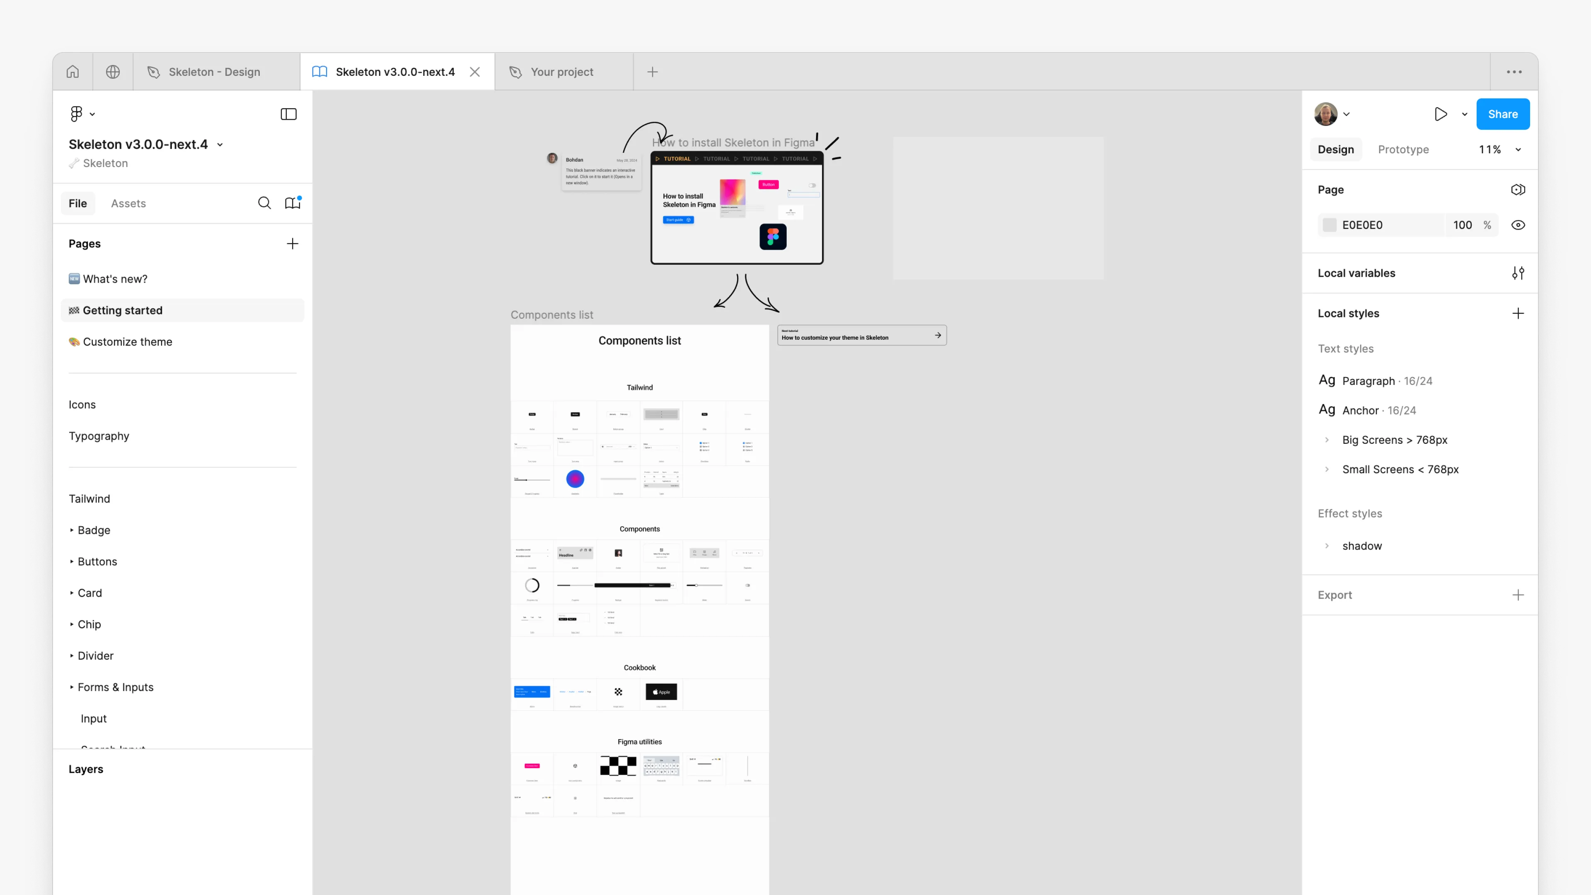The image size is (1591, 895).
Task: Toggle the Design panel tab
Action: [x=1335, y=150]
